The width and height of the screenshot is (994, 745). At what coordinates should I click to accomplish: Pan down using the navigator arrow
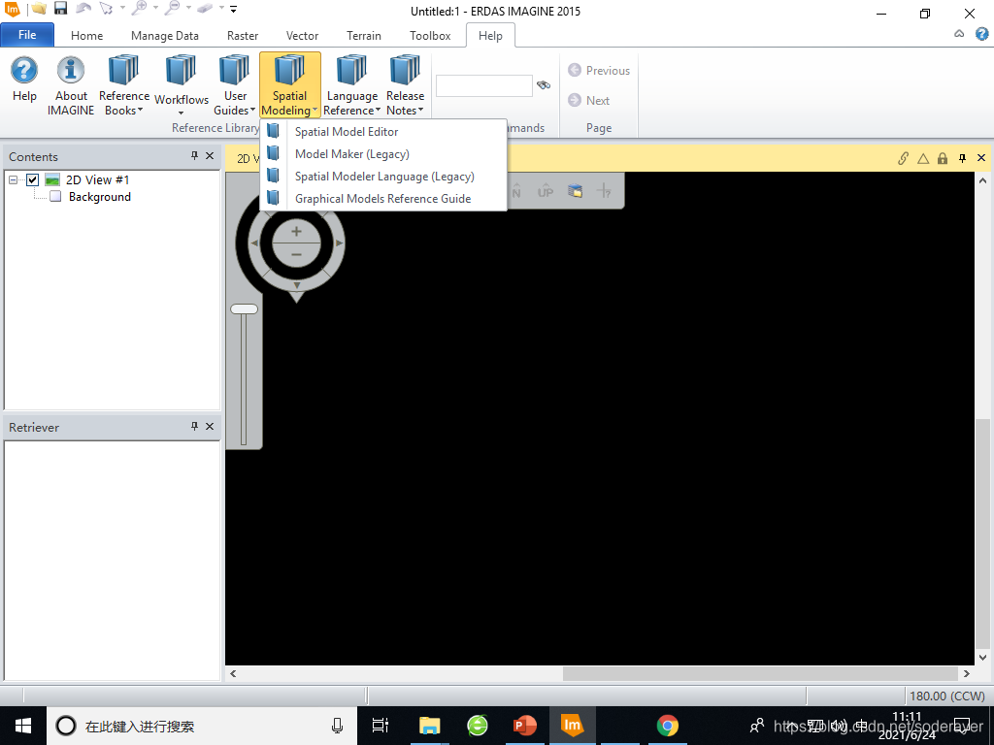[297, 286]
